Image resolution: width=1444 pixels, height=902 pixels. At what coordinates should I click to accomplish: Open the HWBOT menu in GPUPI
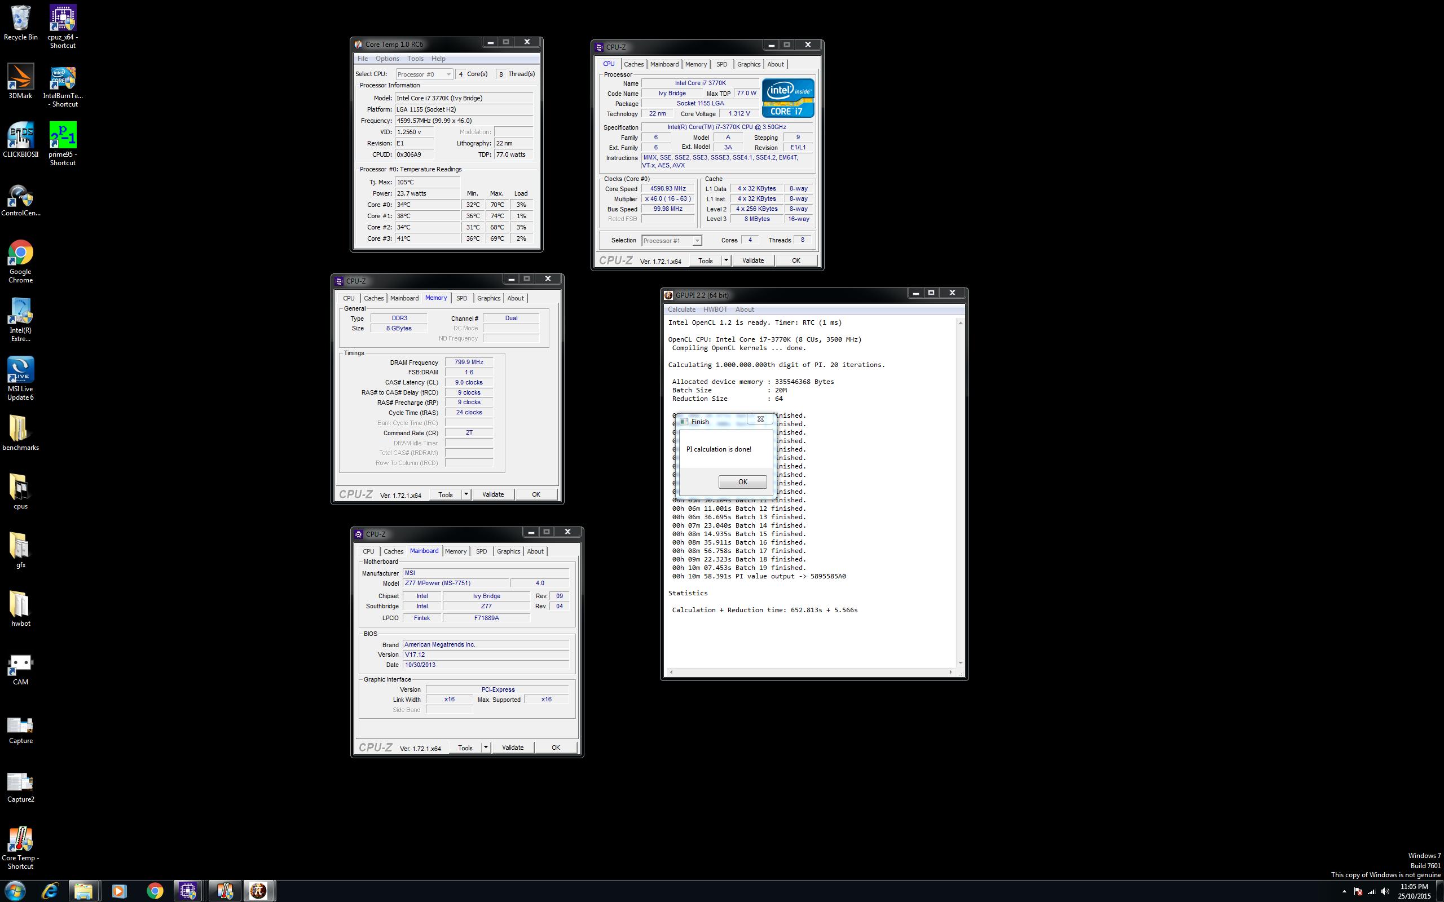715,309
